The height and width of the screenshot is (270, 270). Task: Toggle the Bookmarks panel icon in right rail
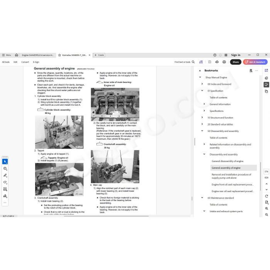(x=267, y=84)
